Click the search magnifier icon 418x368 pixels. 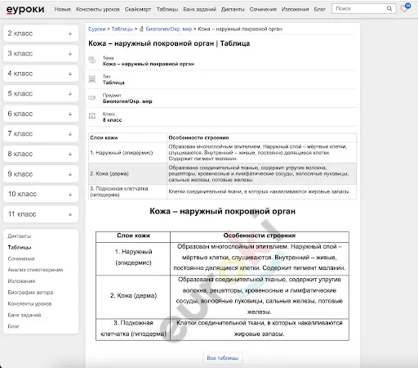pyautogui.click(x=389, y=9)
